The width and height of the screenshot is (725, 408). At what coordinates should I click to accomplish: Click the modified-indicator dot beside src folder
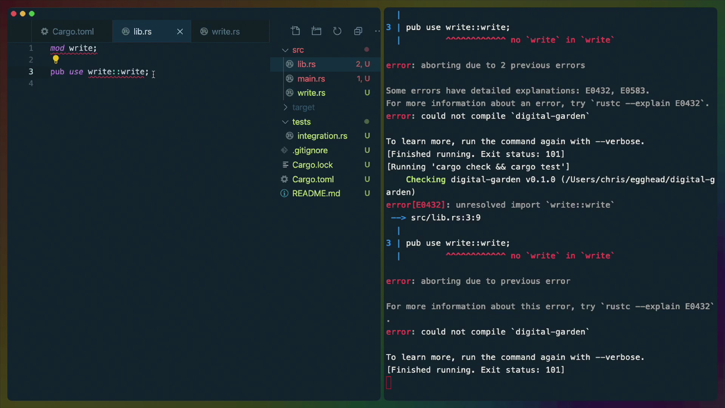(367, 49)
